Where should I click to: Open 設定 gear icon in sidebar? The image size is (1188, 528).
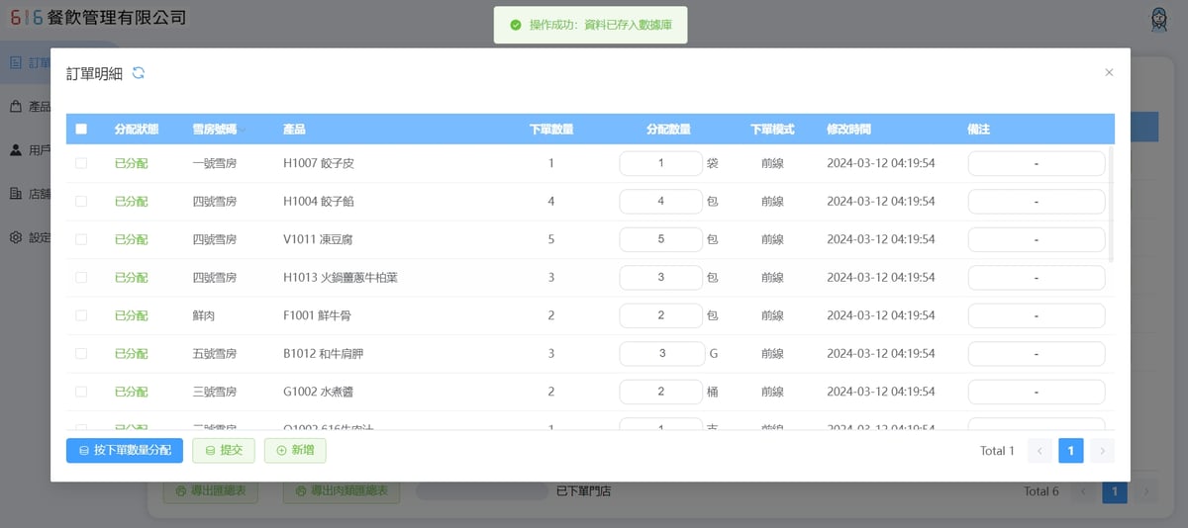(16, 237)
